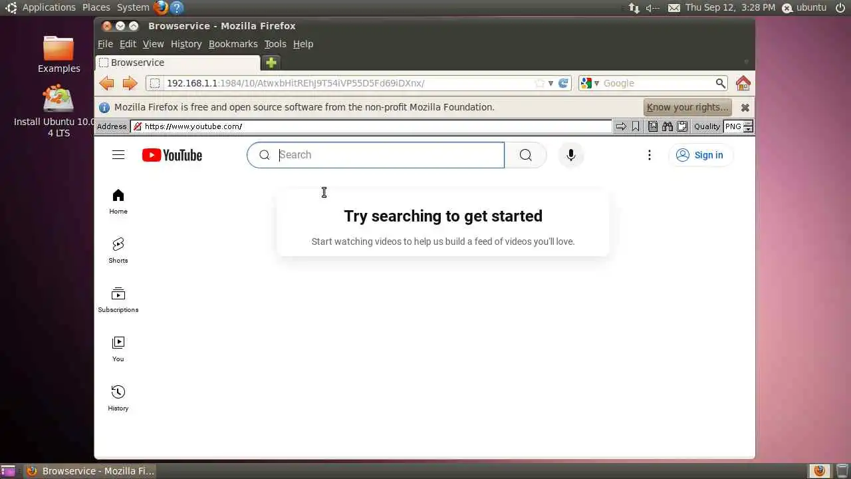Viewport: 851px width, 479px height.
Task: Go to Home in YouTube sidebar
Action: [x=118, y=202]
